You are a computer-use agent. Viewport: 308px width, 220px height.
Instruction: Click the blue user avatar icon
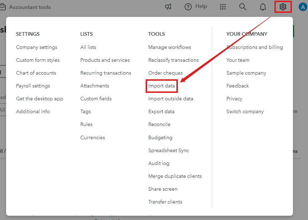(x=303, y=7)
